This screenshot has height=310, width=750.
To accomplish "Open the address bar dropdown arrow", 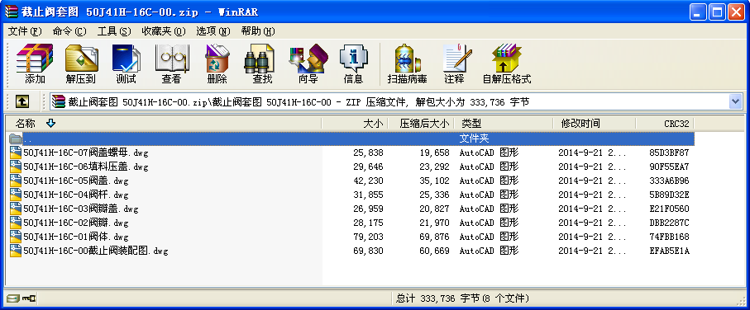I will [735, 101].
